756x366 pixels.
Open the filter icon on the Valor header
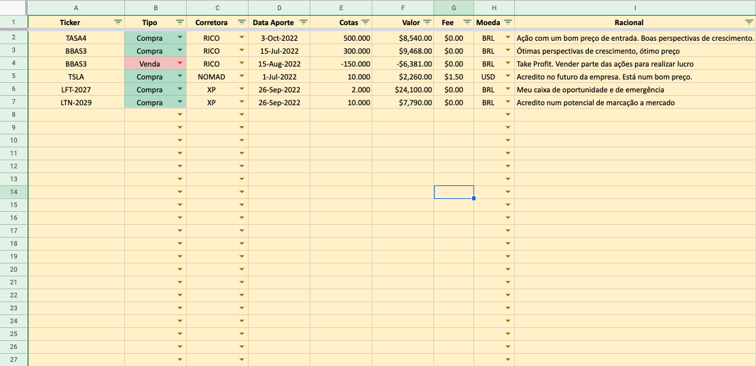[x=427, y=22]
